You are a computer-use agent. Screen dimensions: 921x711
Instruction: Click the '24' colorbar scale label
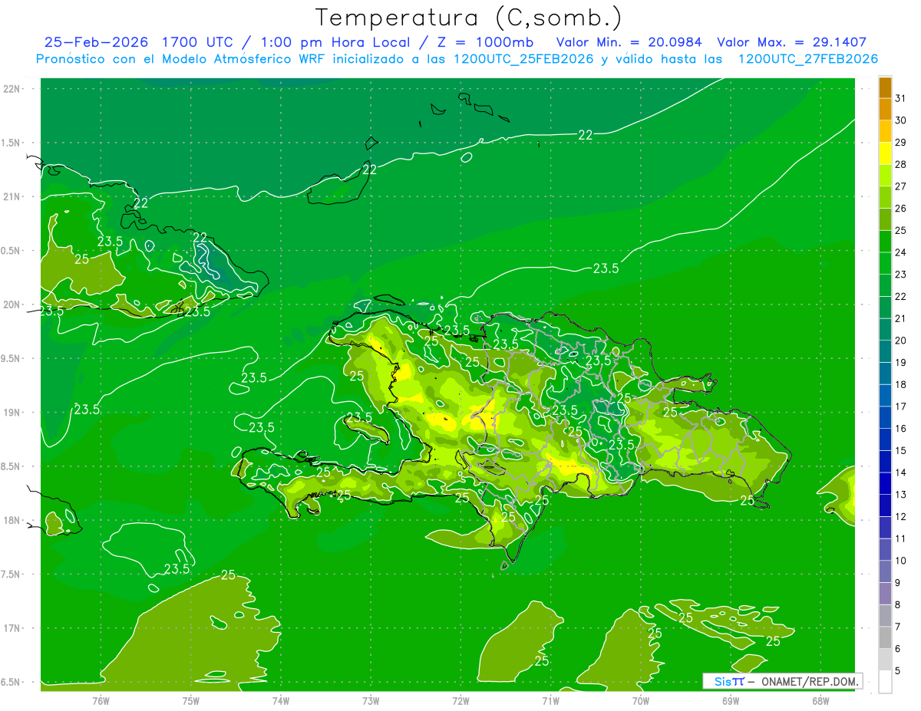coord(900,252)
